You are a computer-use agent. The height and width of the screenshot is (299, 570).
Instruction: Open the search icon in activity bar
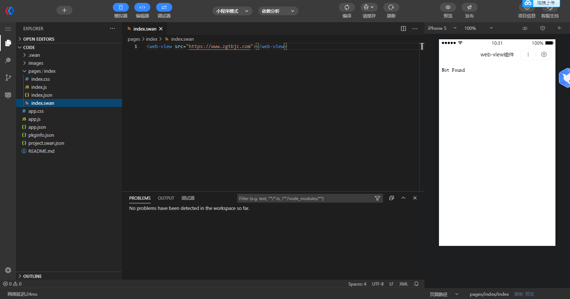click(x=8, y=60)
